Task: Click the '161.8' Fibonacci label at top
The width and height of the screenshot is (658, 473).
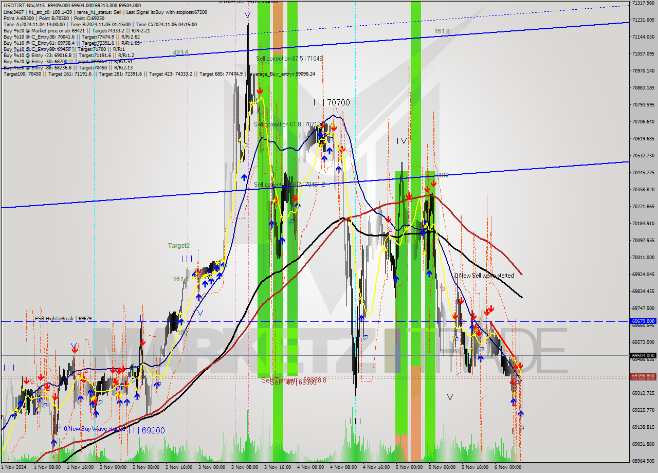Action: [442, 31]
